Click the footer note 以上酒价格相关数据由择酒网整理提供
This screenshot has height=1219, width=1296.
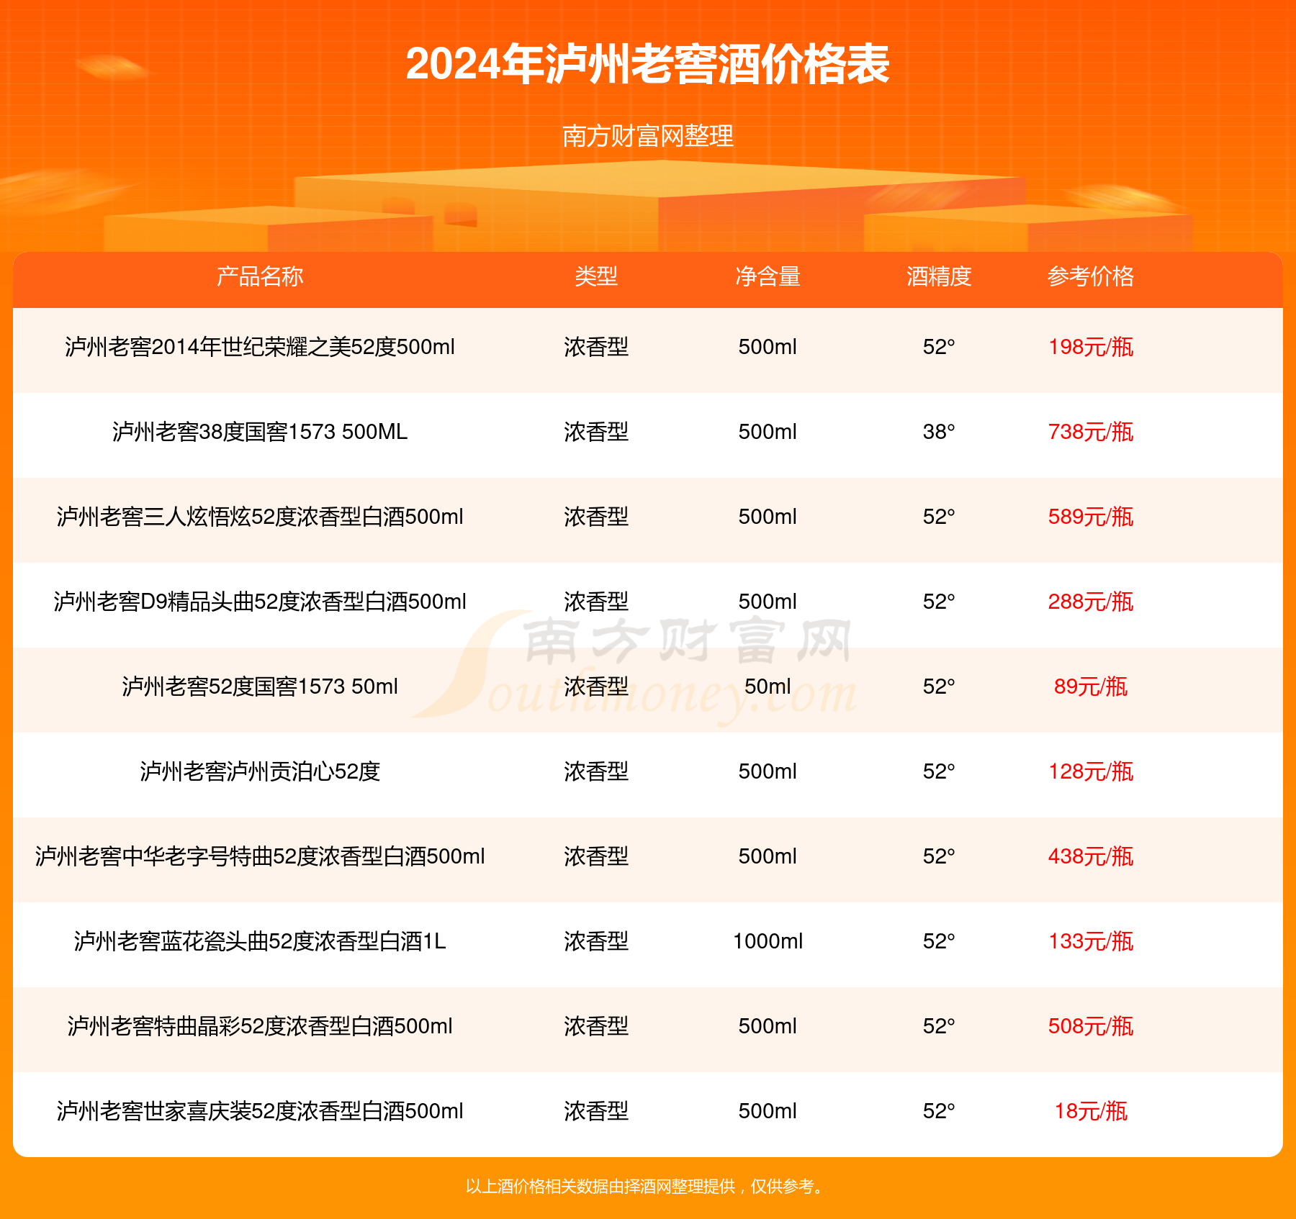pos(600,1187)
